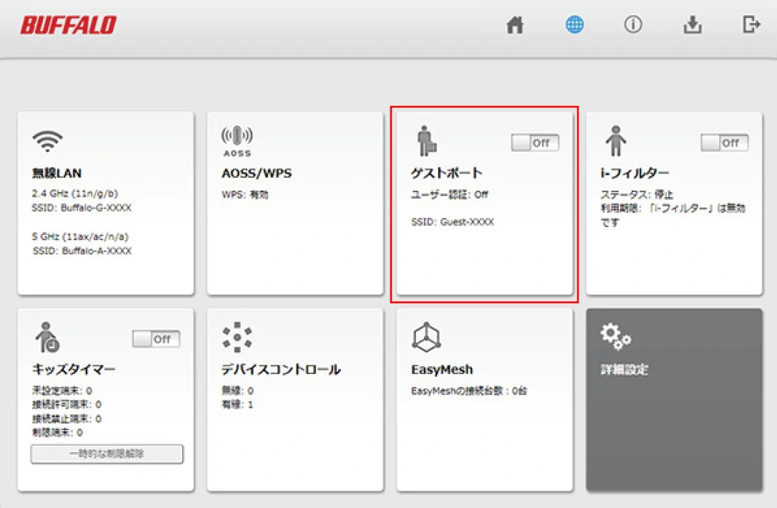777x508 pixels.
Task: Show system information circle icon
Action: [x=633, y=24]
